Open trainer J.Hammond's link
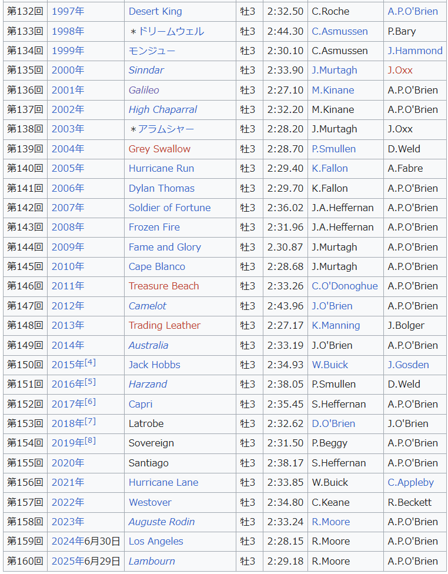This screenshot has width=448, height=574. pos(414,51)
